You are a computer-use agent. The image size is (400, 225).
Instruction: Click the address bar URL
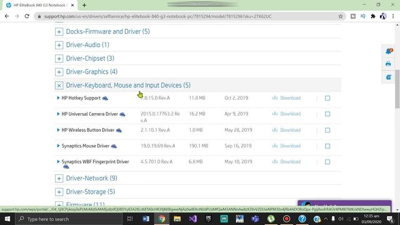point(157,16)
